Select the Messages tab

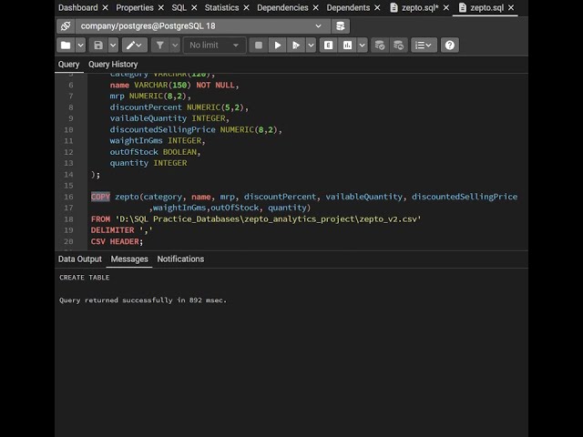pos(129,259)
